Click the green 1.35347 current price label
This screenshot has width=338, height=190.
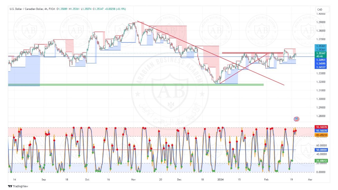click(x=321, y=53)
